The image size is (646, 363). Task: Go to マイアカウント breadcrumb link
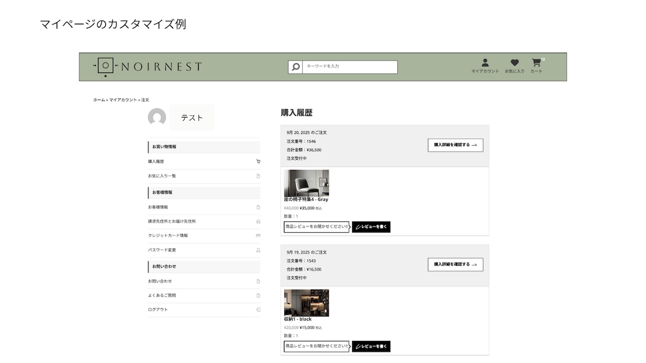point(123,99)
